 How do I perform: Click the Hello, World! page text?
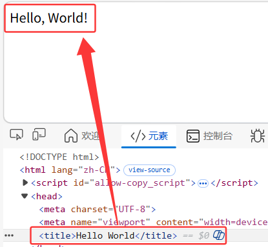(49, 18)
